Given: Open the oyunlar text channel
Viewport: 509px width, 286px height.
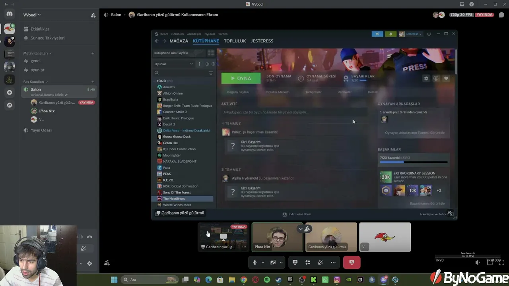Looking at the screenshot, I should (x=58, y=70).
